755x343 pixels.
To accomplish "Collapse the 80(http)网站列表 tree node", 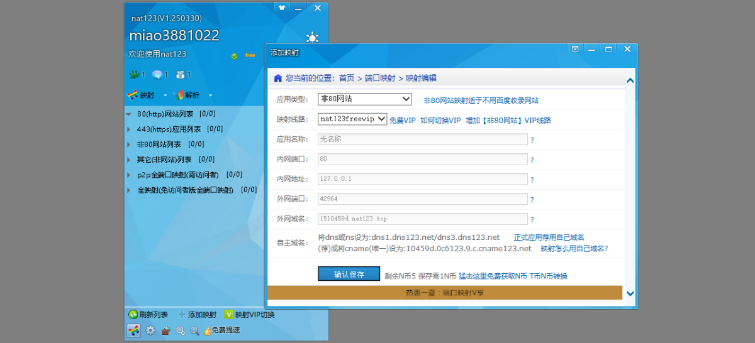I will (x=129, y=114).
